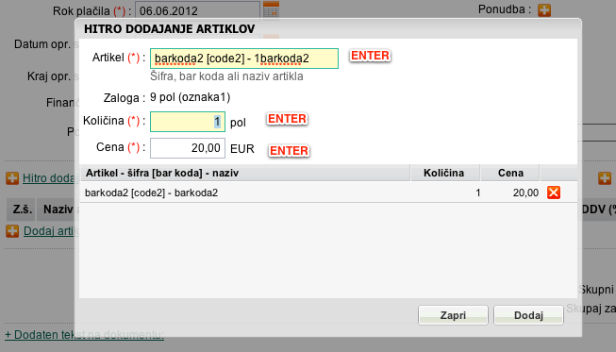Expand Dodaten tekst na dokumentu link
Viewport: 616px width, 352px height.
tap(84, 335)
